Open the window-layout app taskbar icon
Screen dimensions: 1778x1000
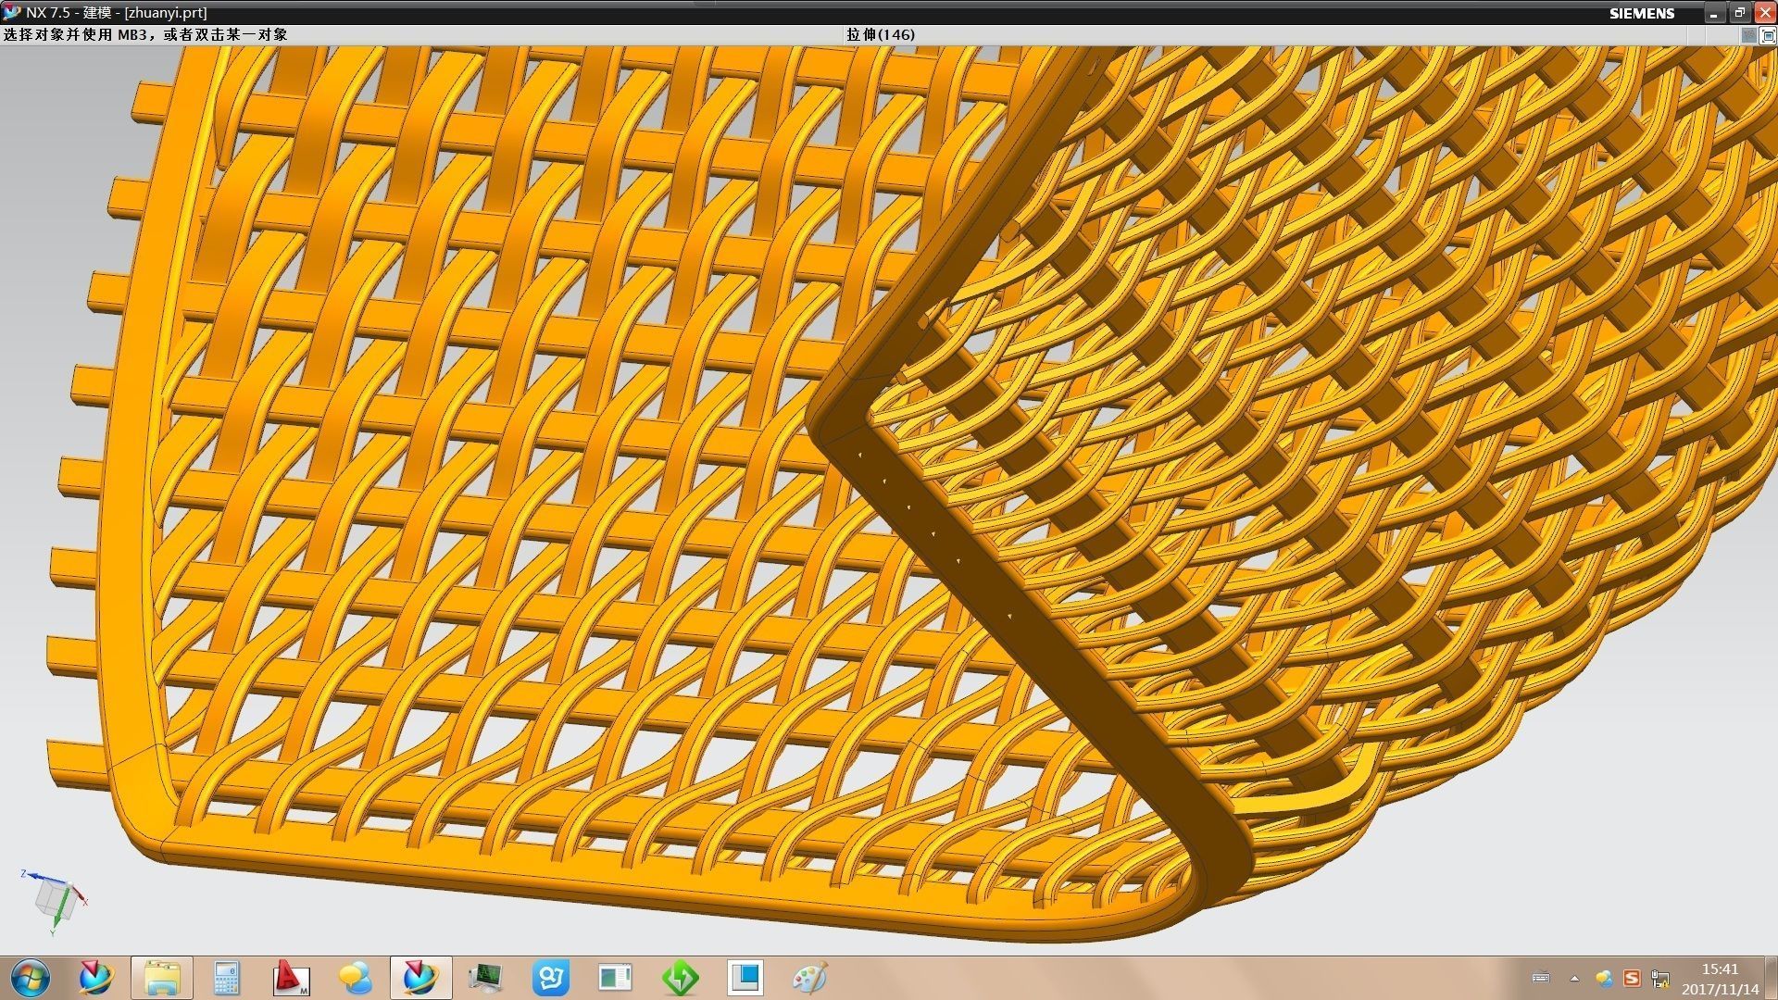[x=615, y=978]
